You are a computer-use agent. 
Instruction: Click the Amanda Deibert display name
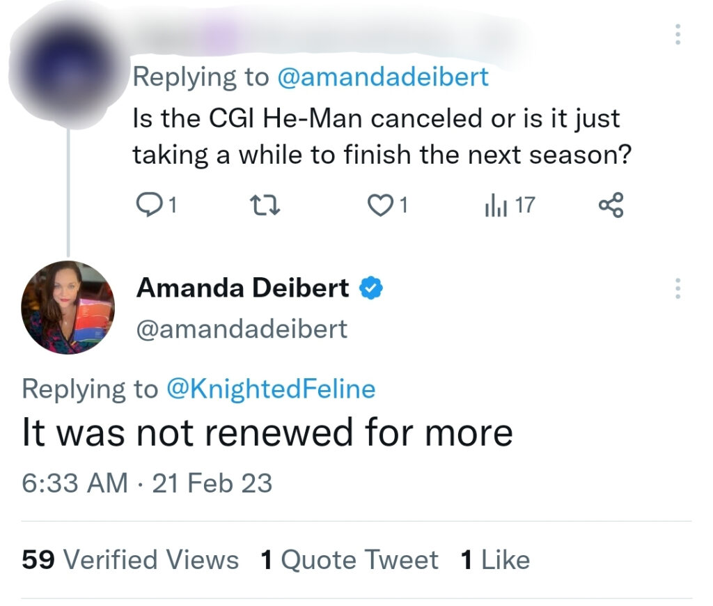tap(243, 288)
